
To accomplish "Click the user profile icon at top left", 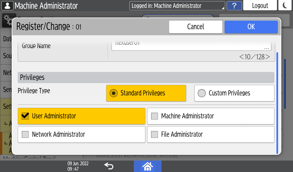I will coord(7,6).
